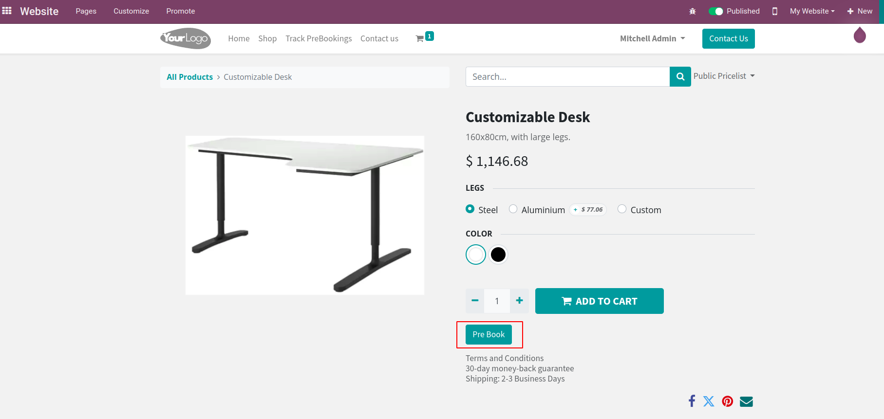The image size is (884, 419).
Task: Open Mitchell Admin user dropdown
Action: [652, 38]
